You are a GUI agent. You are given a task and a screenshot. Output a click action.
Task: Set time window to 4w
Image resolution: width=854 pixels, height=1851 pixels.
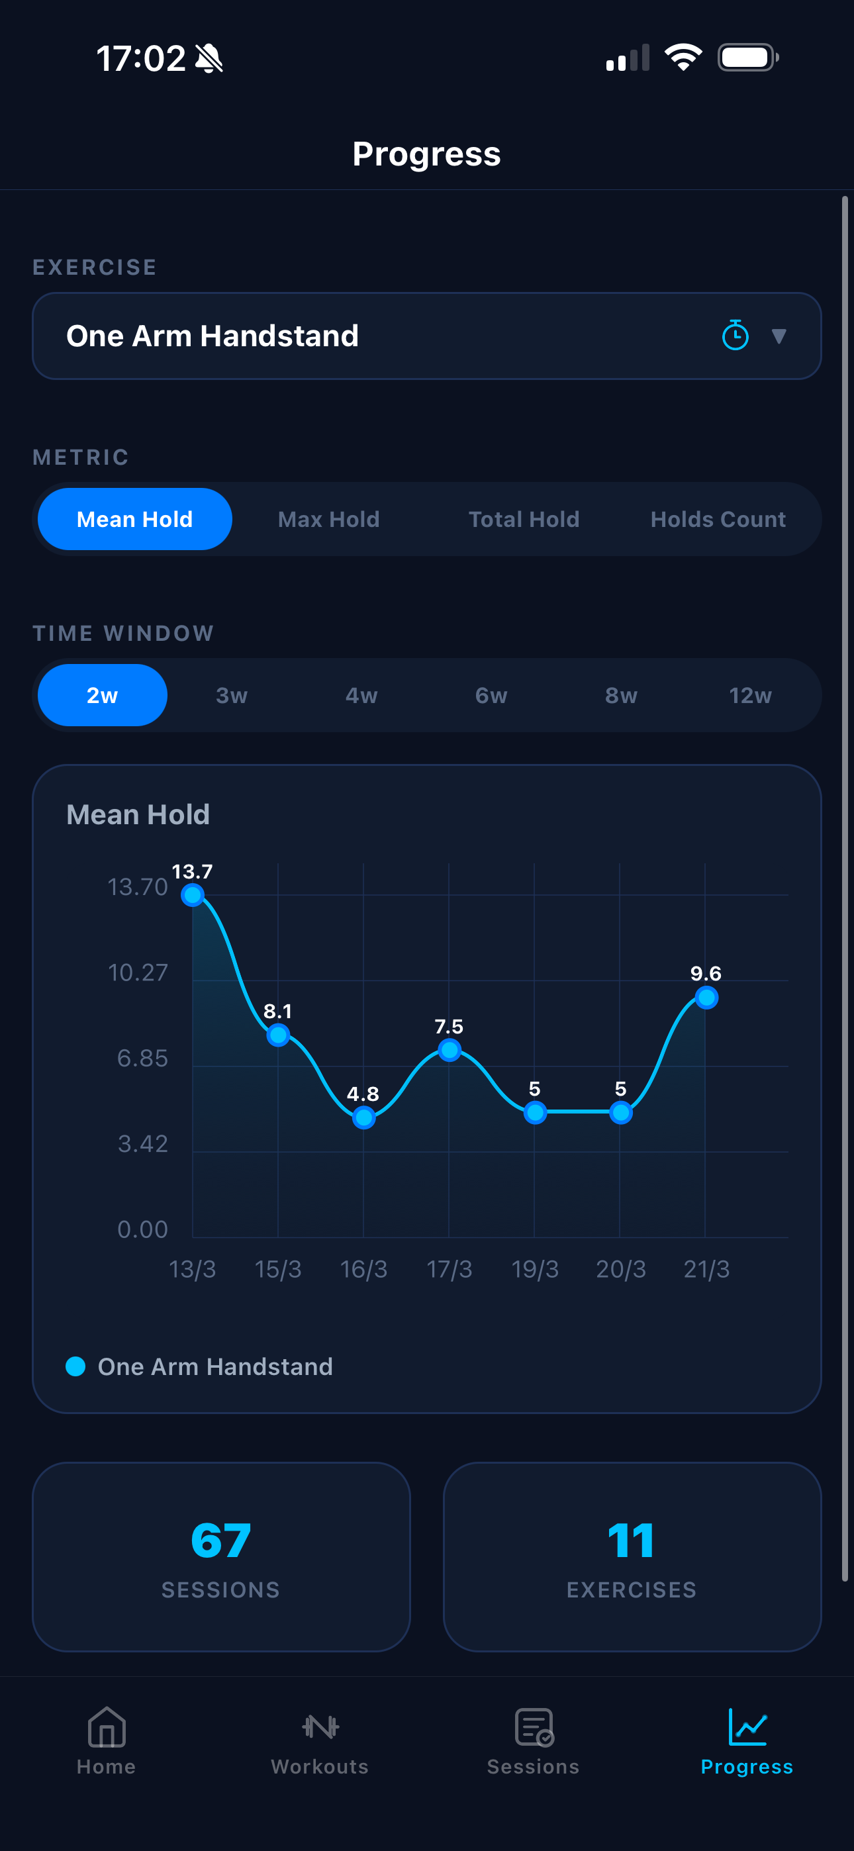[361, 695]
